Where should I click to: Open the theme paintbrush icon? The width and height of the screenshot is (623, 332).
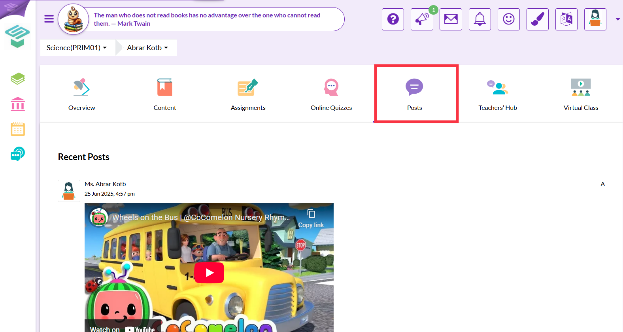[x=538, y=19]
